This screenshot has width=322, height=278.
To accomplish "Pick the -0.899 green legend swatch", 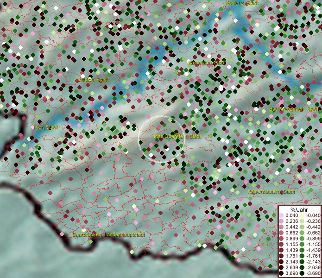I will pos(302,239).
